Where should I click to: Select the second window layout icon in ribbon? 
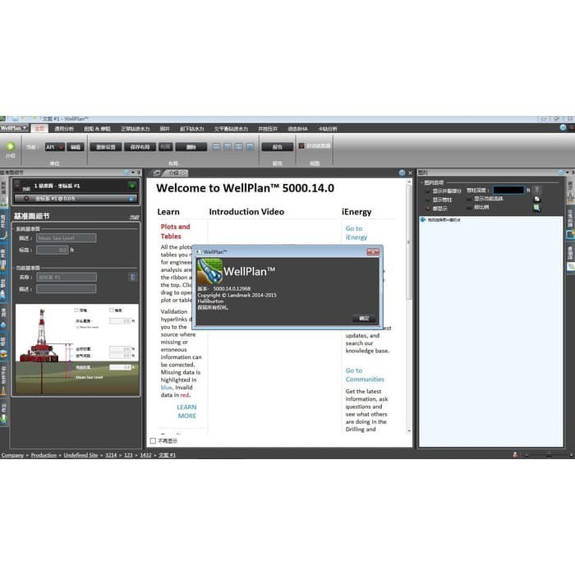pos(228,147)
